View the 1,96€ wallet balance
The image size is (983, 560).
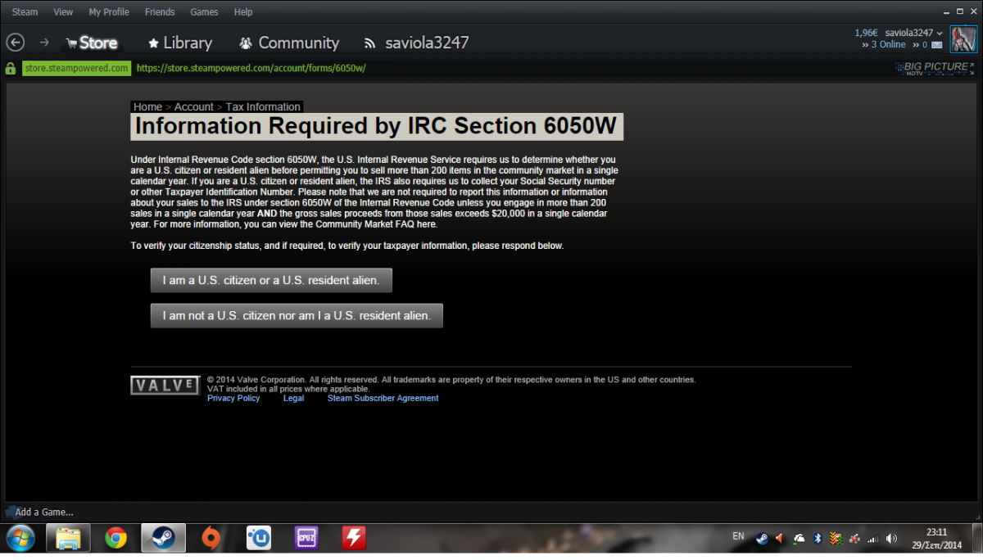[866, 33]
